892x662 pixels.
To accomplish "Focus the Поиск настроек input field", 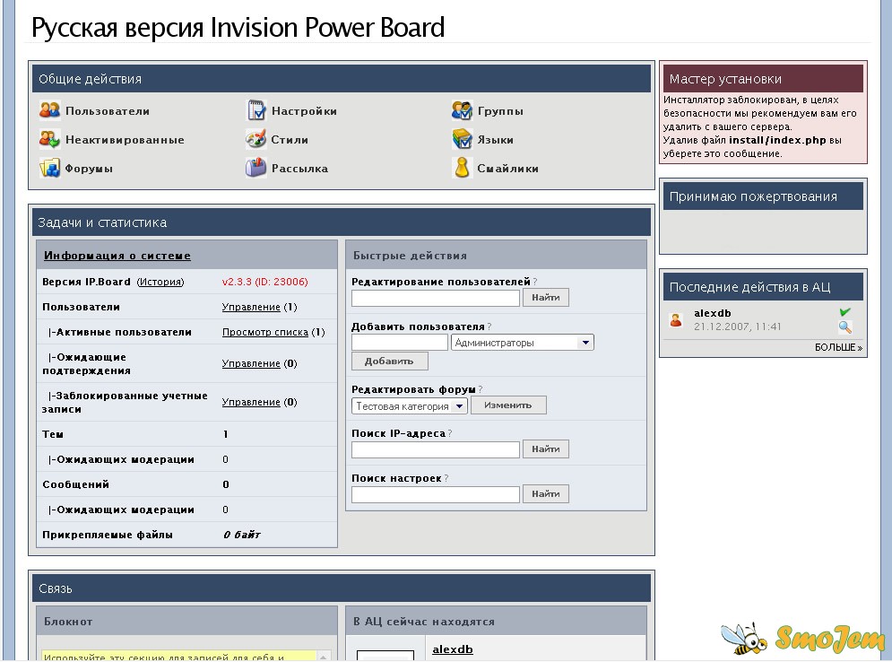I will [x=436, y=494].
